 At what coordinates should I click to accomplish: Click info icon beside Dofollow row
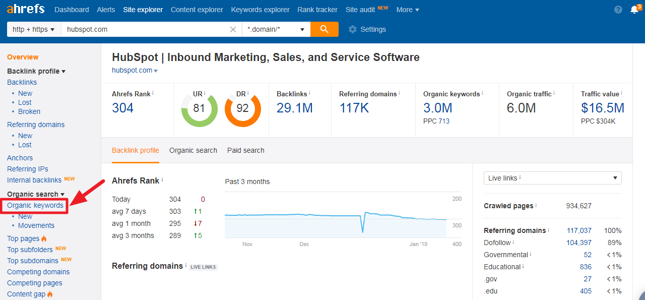tap(513, 242)
